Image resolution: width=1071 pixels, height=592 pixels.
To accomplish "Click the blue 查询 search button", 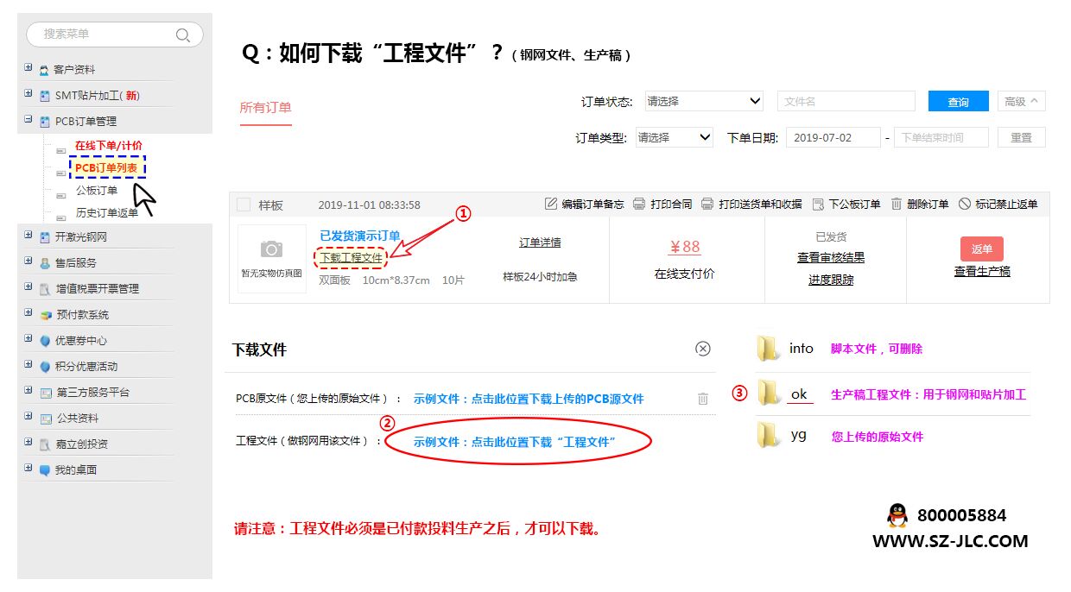I will point(959,101).
